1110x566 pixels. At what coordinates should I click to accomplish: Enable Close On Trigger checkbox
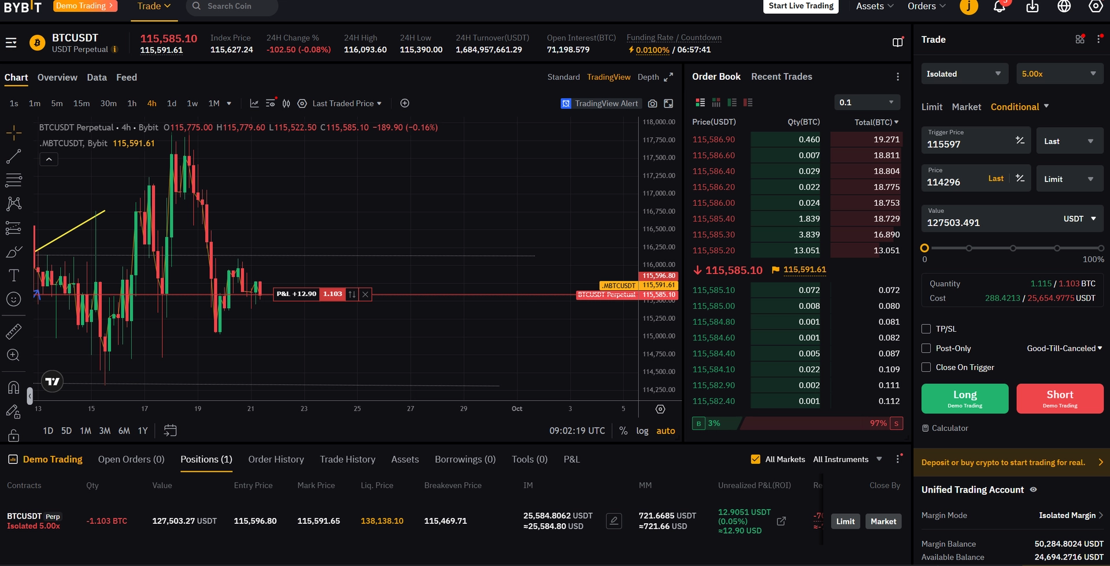pyautogui.click(x=926, y=368)
